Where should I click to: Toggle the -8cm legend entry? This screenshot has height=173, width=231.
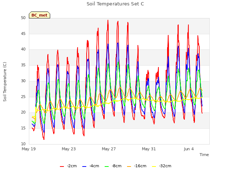point(113,166)
